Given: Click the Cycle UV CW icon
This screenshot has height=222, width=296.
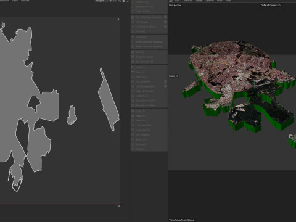Looking at the screenshot, I should (133, 130).
